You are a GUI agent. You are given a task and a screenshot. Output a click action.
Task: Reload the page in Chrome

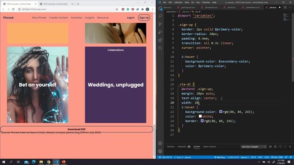pos(13,9)
